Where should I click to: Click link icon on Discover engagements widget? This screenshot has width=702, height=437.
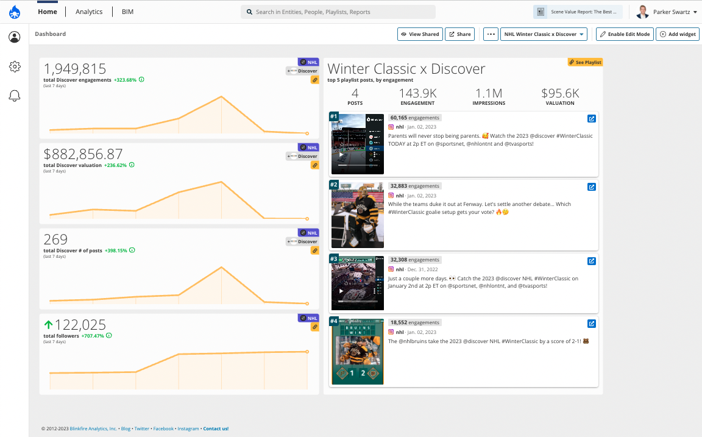pyautogui.click(x=314, y=80)
